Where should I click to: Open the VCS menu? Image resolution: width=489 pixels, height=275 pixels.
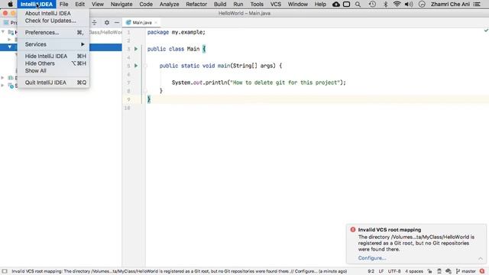pyautogui.click(x=275, y=4)
